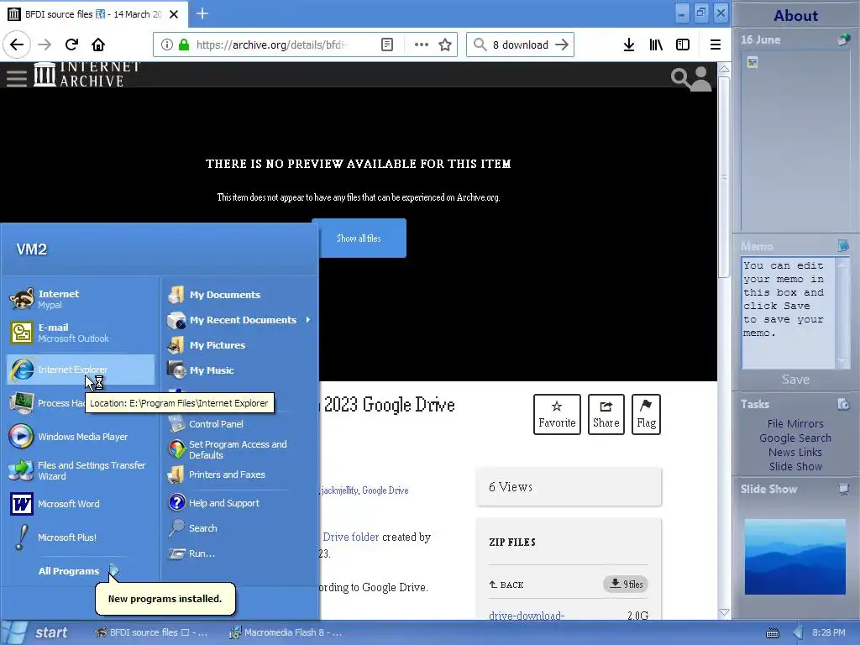
Task: Submit search with the arrow button
Action: tap(562, 45)
